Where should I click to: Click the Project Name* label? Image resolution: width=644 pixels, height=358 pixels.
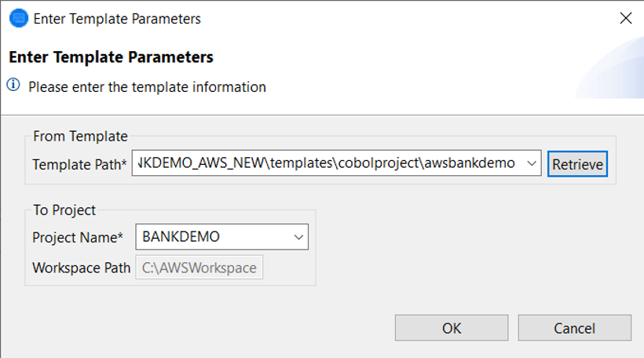pos(78,237)
